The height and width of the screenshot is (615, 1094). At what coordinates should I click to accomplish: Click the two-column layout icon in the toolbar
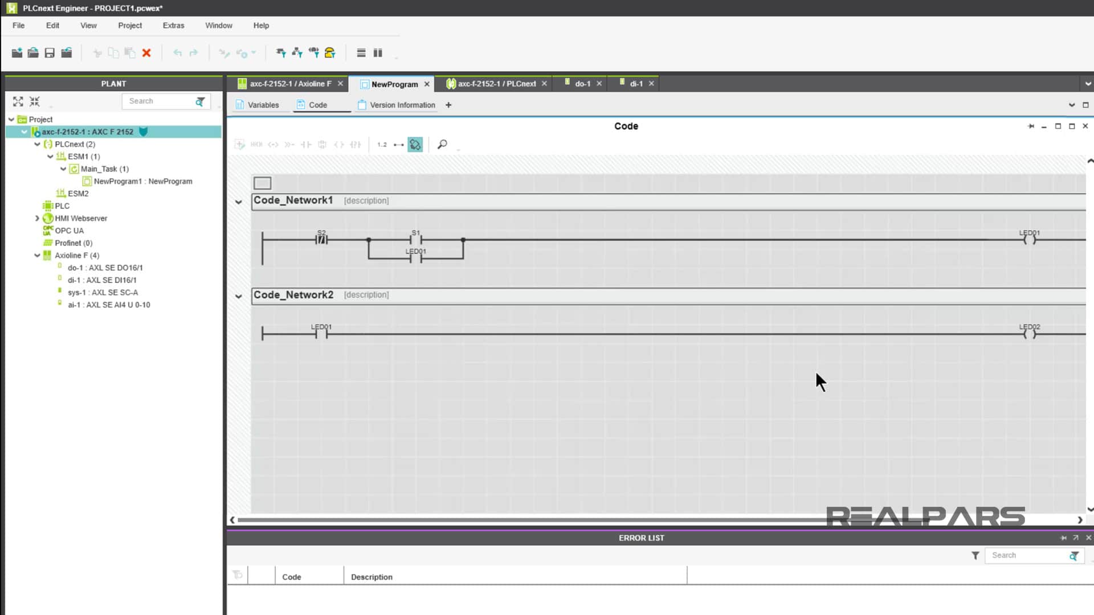point(378,53)
